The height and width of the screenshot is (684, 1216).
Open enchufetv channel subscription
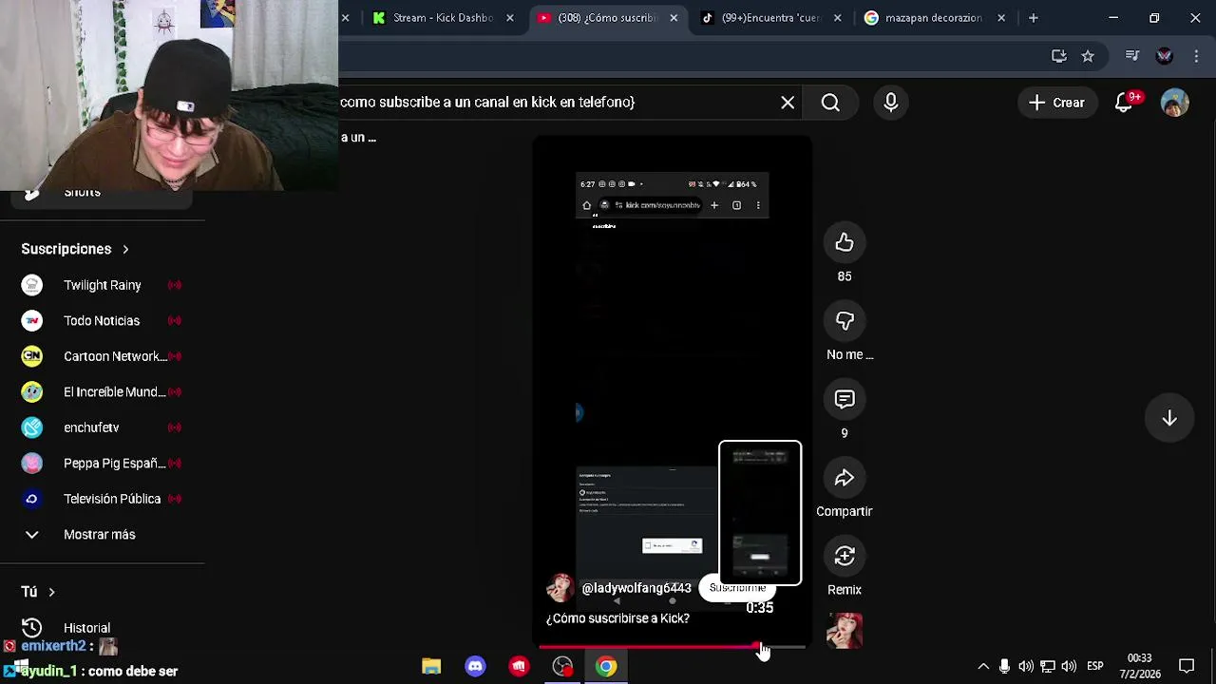click(103, 427)
